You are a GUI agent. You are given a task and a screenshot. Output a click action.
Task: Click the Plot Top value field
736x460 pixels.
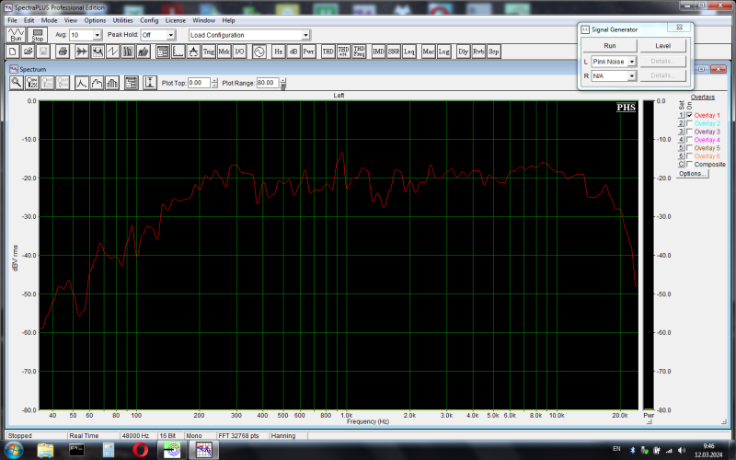pos(199,83)
